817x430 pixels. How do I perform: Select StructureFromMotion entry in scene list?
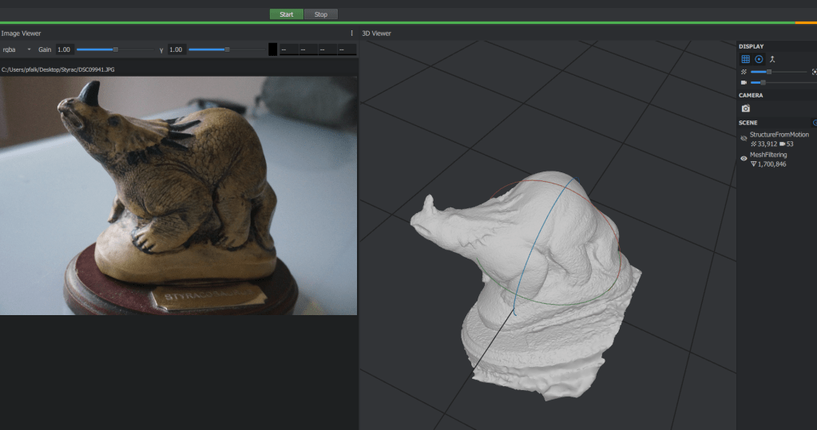click(x=779, y=134)
